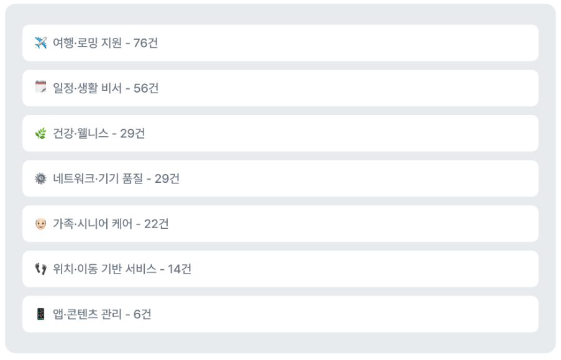Click the green herb leaf icon

(x=40, y=133)
